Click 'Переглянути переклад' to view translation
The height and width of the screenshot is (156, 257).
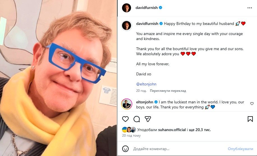click(x=168, y=91)
